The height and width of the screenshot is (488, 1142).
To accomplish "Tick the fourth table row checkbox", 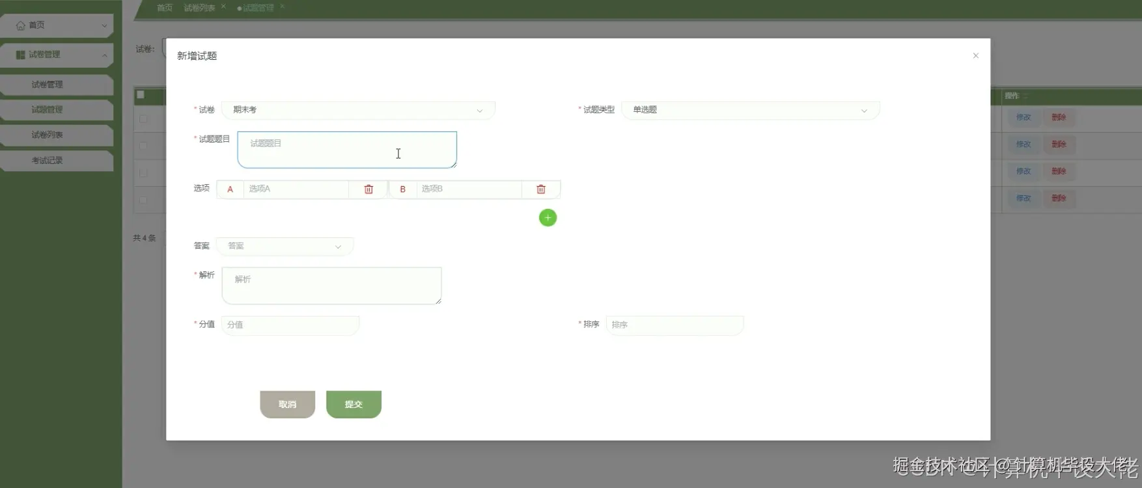I will pos(143,200).
